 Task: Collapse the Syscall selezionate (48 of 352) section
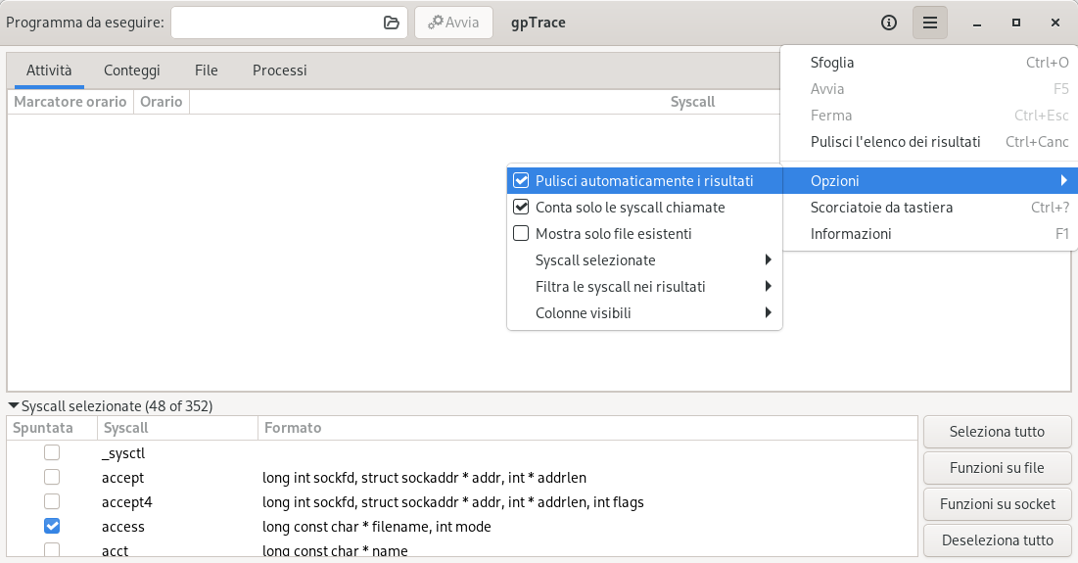click(x=111, y=406)
